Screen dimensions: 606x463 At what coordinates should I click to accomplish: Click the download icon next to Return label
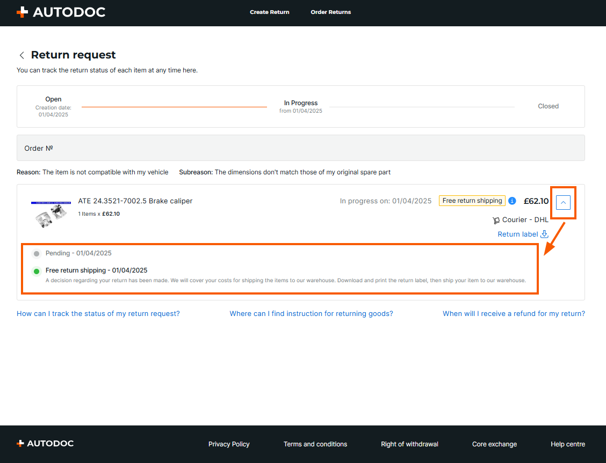[x=544, y=234]
